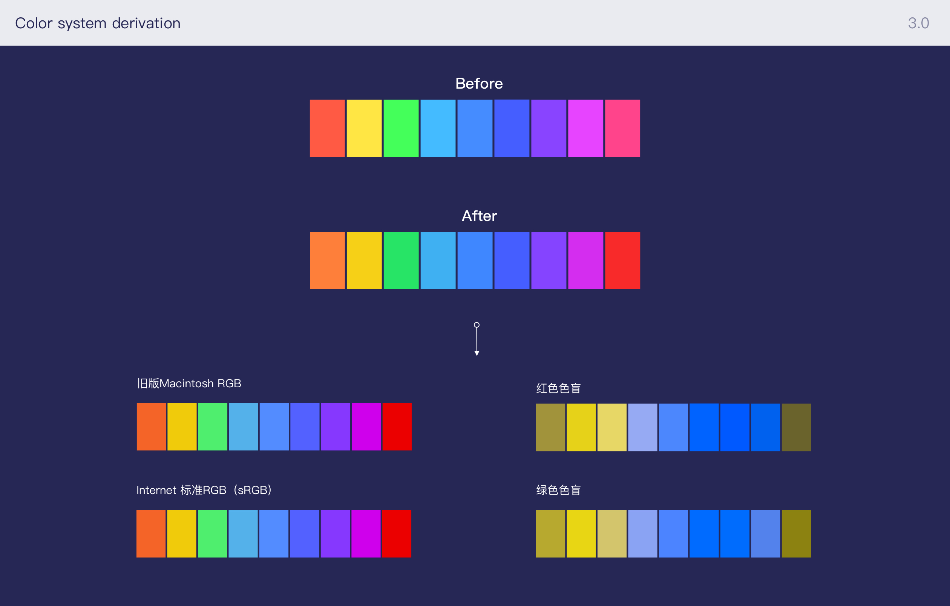The height and width of the screenshot is (606, 950).
Task: Select the yellow swatch under 旧版Macintosh RGB
Action: click(x=182, y=427)
